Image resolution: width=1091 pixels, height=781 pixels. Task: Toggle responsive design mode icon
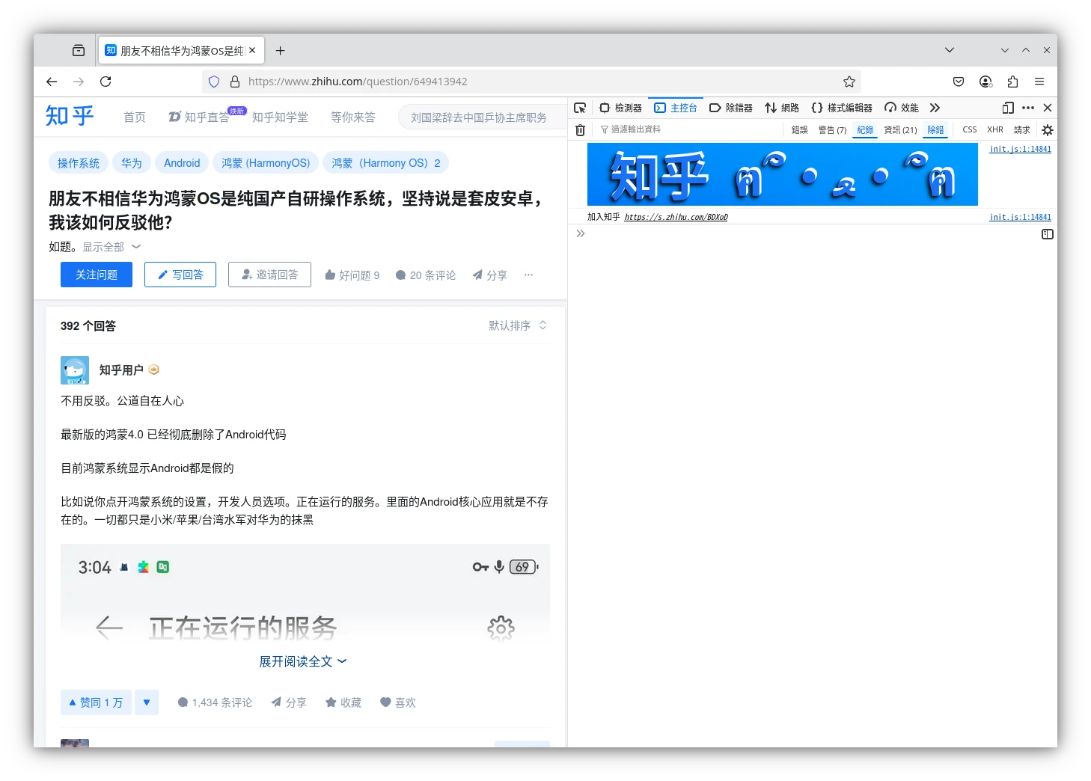(1008, 108)
